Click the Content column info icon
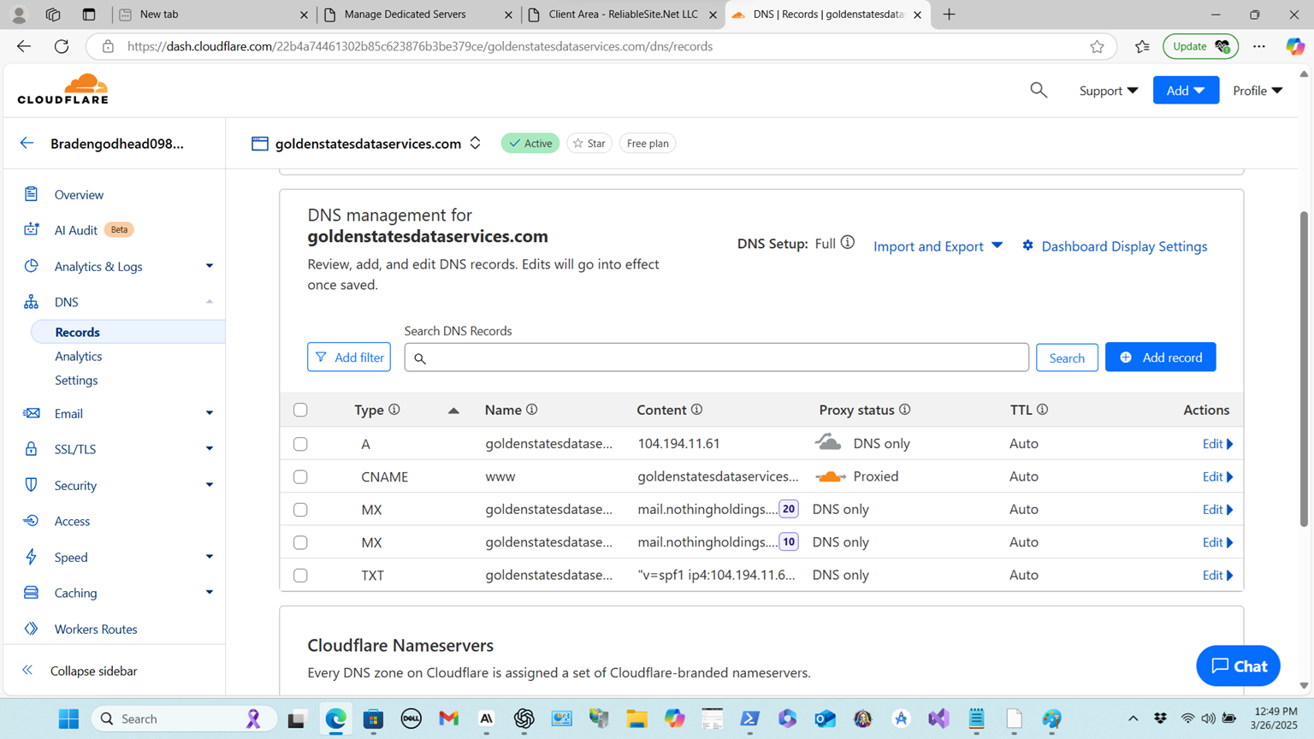The height and width of the screenshot is (739, 1314). click(697, 410)
